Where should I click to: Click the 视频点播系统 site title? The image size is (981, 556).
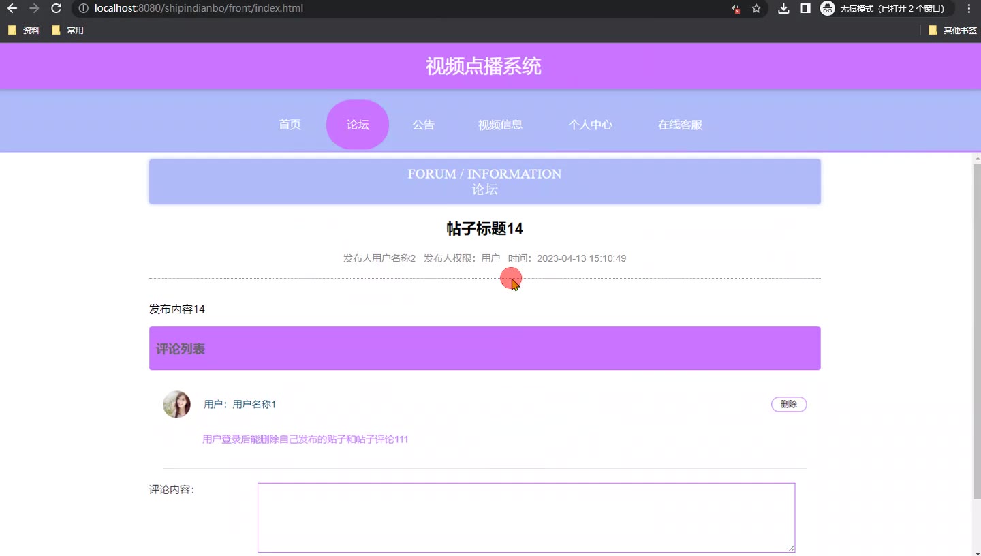click(x=484, y=66)
